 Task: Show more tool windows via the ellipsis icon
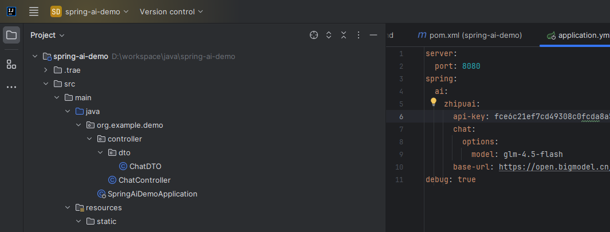click(11, 87)
